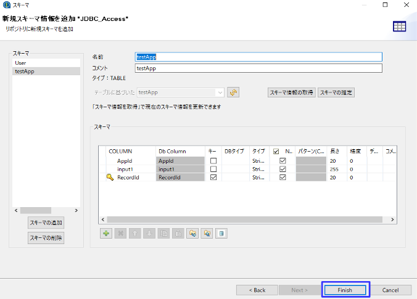Click the move column down arrow icon

click(x=149, y=234)
